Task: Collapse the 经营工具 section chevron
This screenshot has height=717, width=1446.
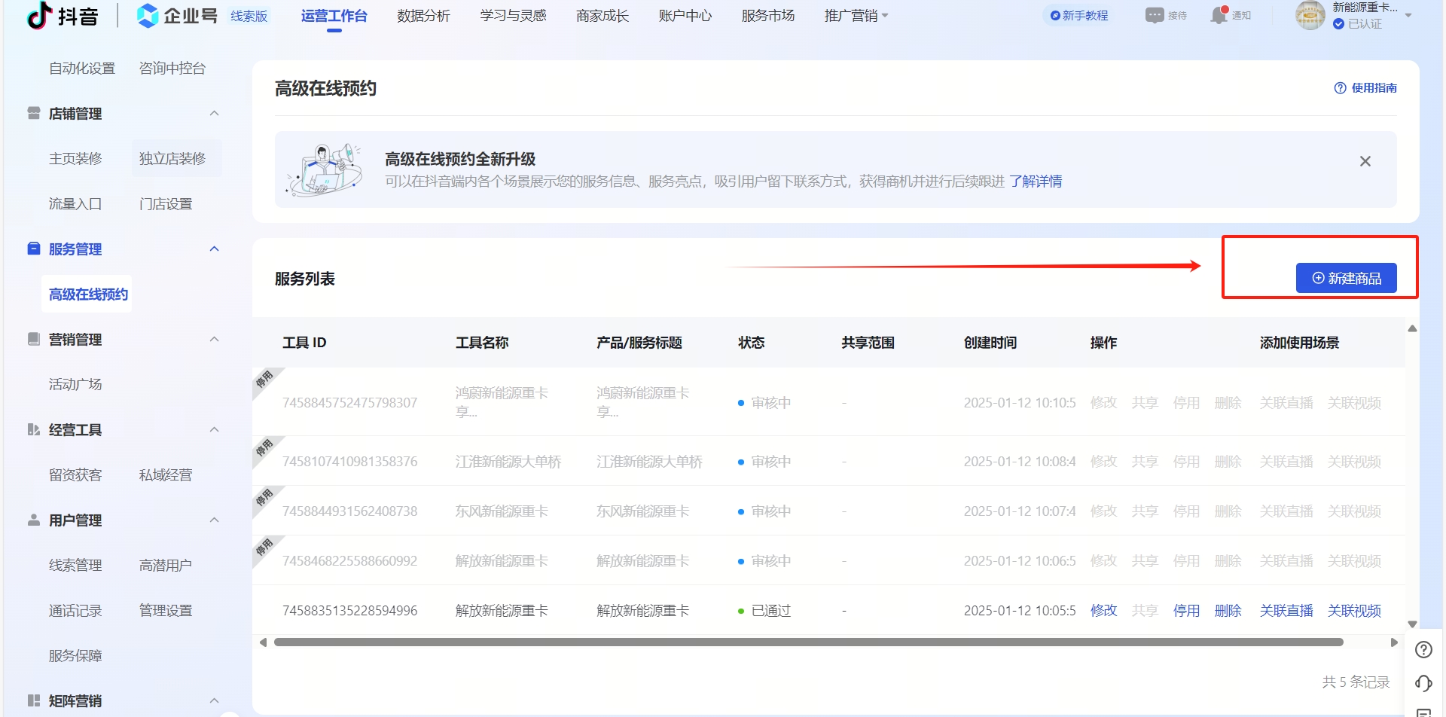Action: point(214,429)
